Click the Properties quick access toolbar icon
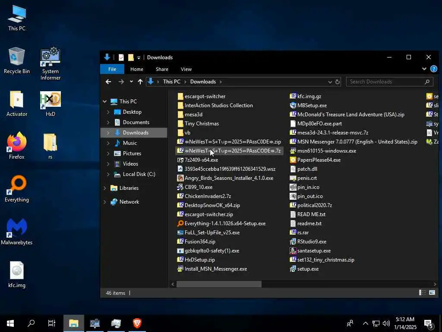 point(121,57)
